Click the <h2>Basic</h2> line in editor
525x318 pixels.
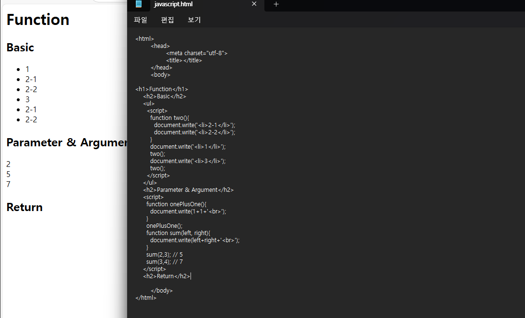pyautogui.click(x=165, y=96)
